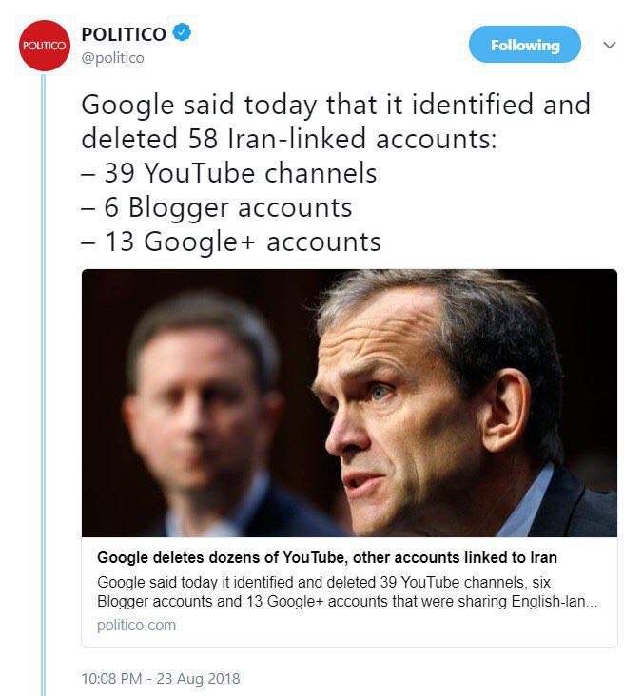Click the description line starting "Blogger accounts"

(x=347, y=603)
